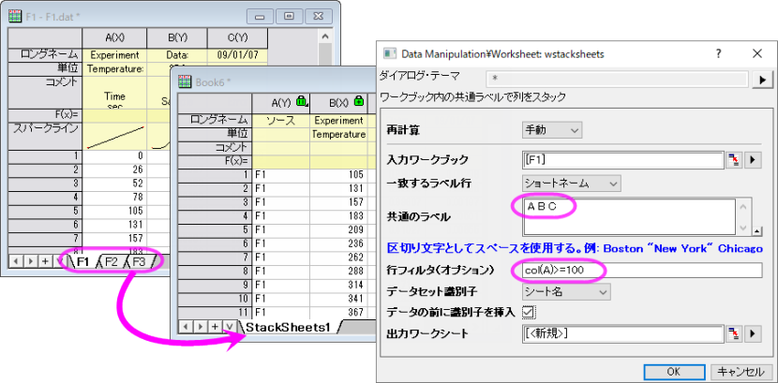
Task: Click the add sheet plus button in F1 window
Action: [x=45, y=261]
